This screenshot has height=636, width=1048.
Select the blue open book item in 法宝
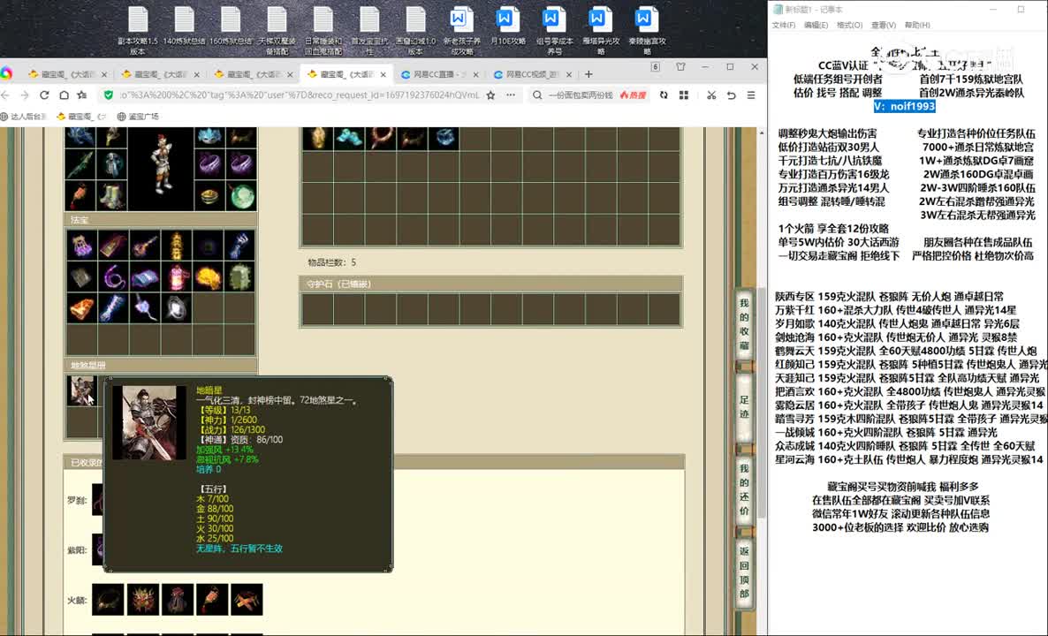(144, 277)
